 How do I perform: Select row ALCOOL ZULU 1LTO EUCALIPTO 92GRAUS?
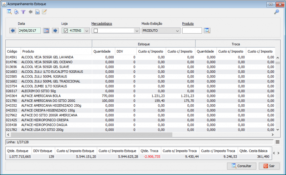click(x=140, y=72)
